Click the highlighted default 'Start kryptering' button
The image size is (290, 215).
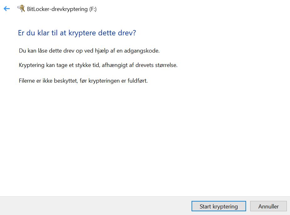tap(219, 206)
